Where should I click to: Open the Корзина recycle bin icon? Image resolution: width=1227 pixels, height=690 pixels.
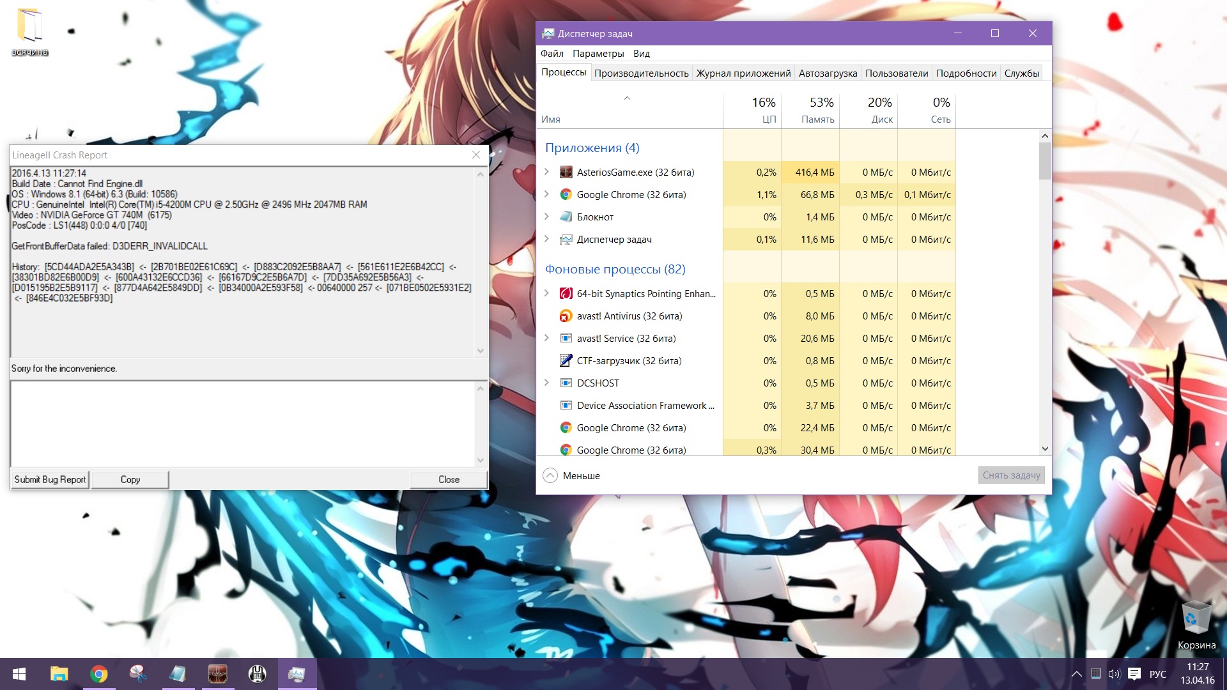(x=1196, y=625)
